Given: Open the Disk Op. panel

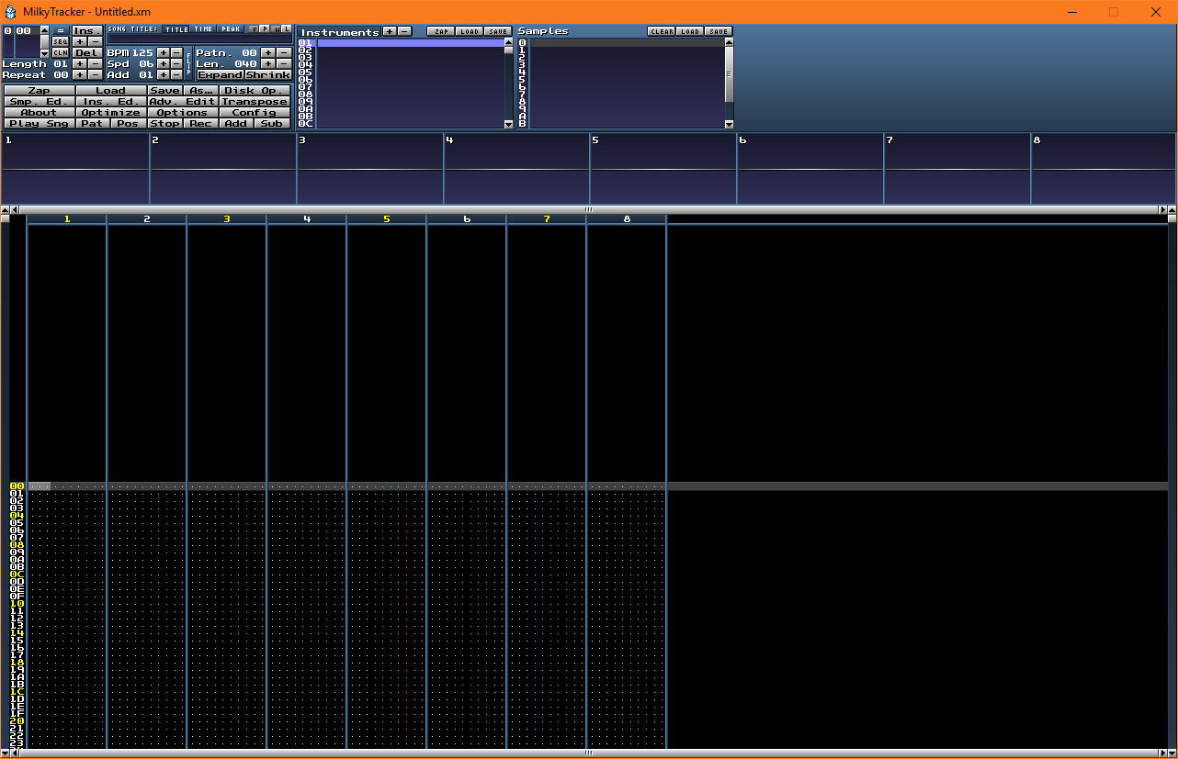Looking at the screenshot, I should click(x=255, y=90).
